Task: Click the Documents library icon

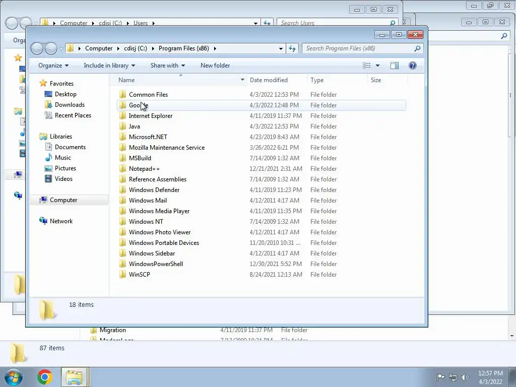Action: point(48,147)
